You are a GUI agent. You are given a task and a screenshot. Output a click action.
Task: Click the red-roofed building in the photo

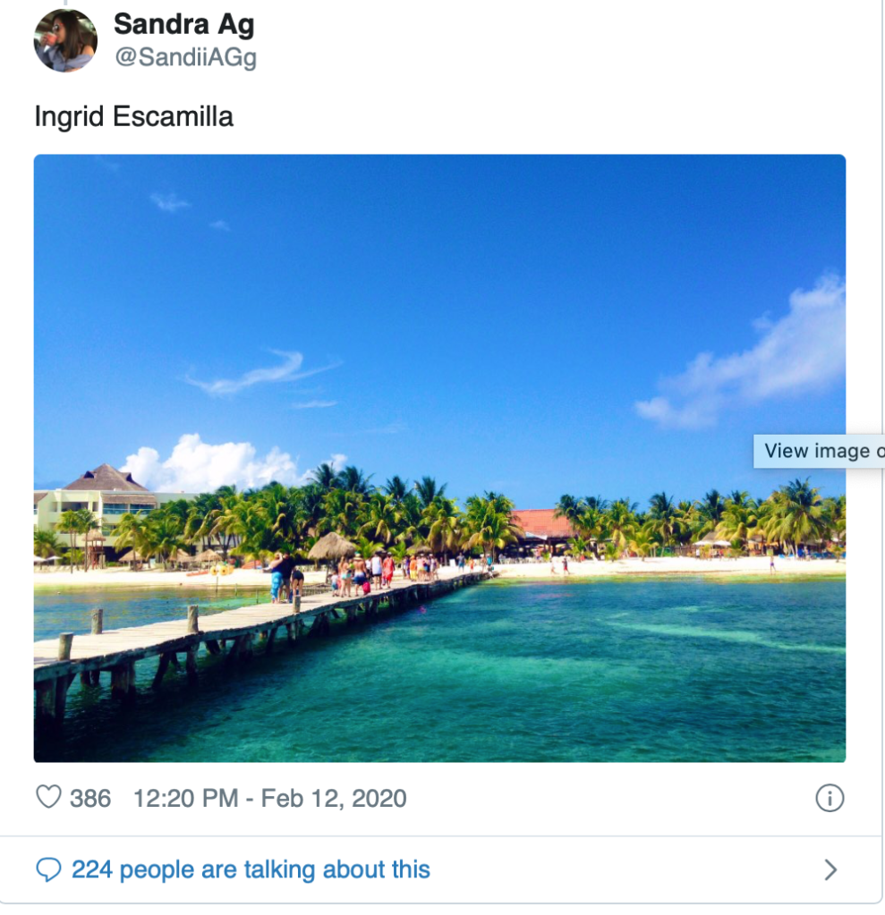click(x=542, y=523)
